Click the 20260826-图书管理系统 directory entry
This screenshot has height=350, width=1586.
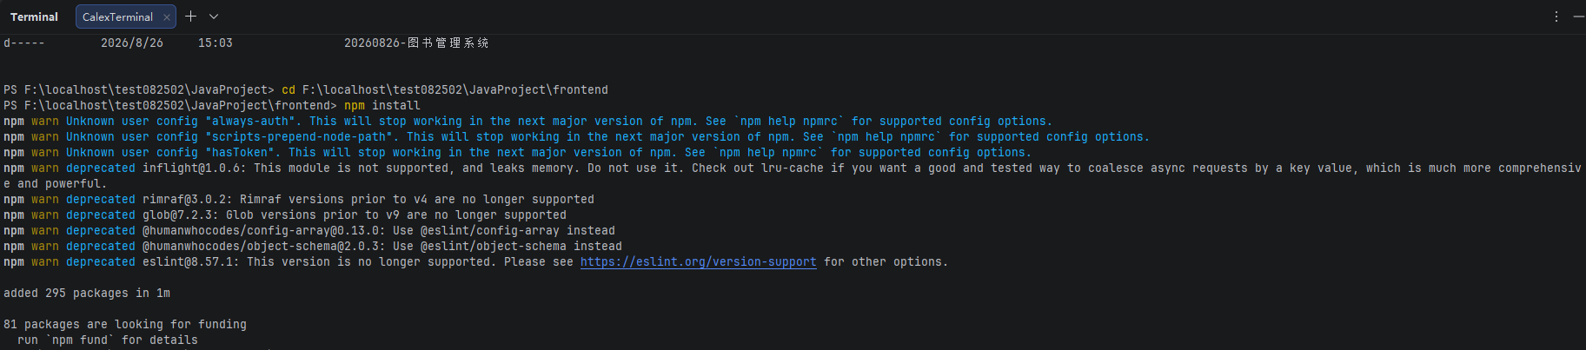point(416,43)
